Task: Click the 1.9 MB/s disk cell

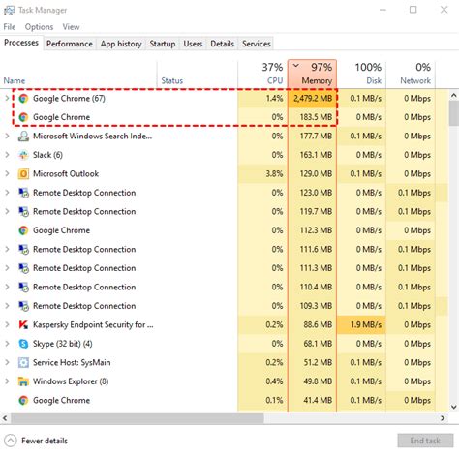Action: (x=361, y=324)
